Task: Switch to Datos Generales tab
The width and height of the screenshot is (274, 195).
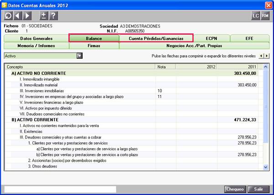Action: [x=37, y=39]
